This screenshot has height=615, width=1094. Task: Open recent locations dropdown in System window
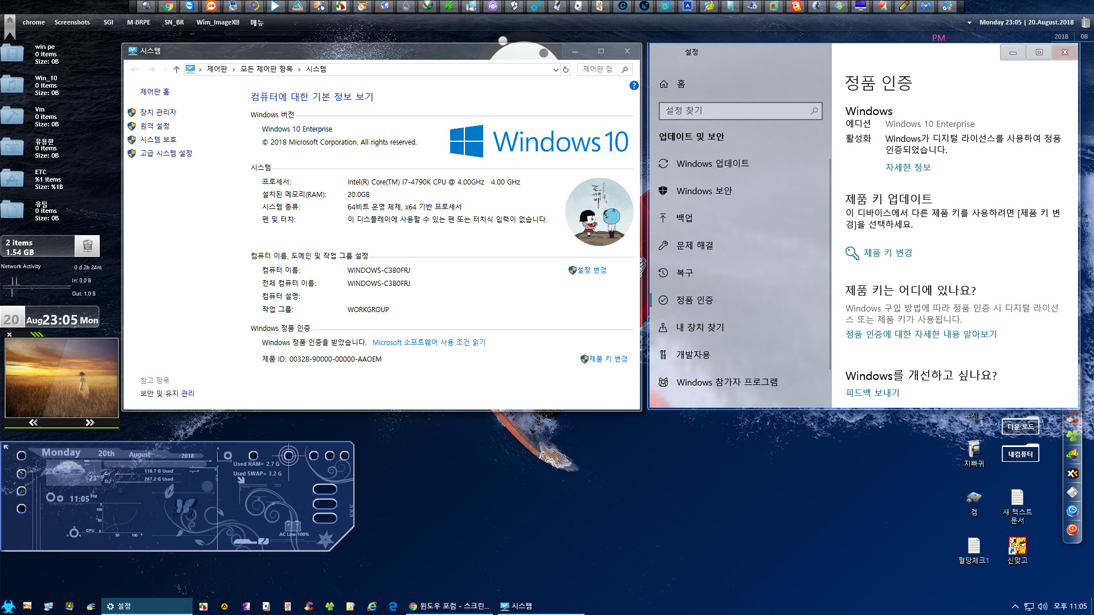[x=165, y=69]
